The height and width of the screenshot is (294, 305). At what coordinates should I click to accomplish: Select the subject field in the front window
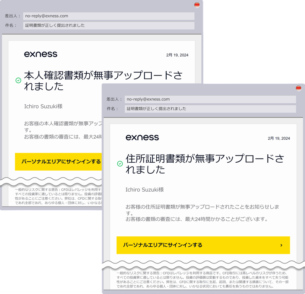coord(210,109)
